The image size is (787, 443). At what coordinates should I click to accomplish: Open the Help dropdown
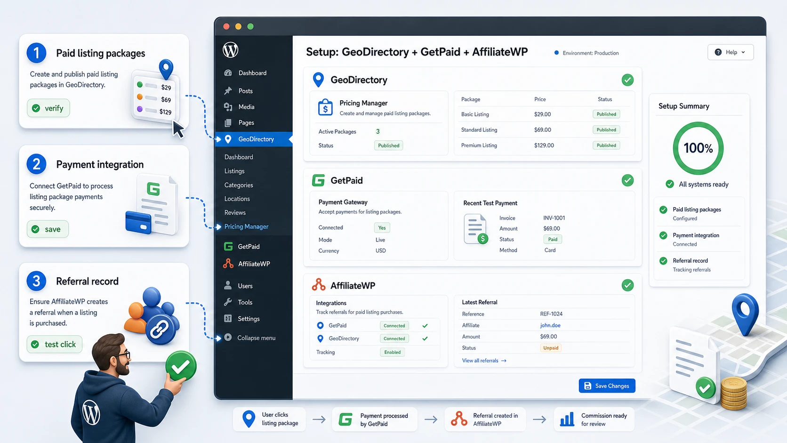731,52
